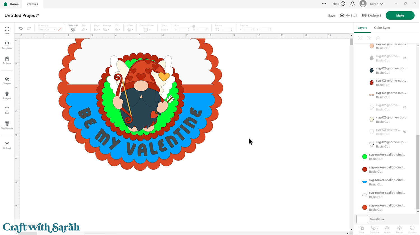Expand the Sarah account menu

pos(376,4)
